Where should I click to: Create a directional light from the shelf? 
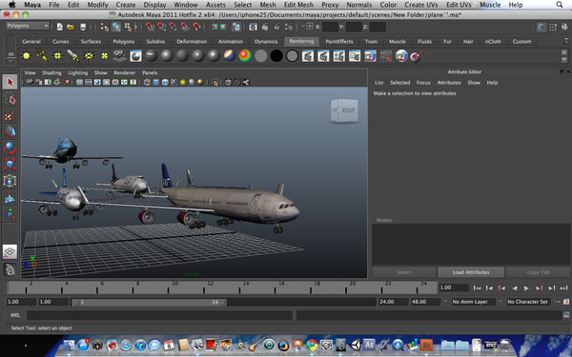point(42,56)
